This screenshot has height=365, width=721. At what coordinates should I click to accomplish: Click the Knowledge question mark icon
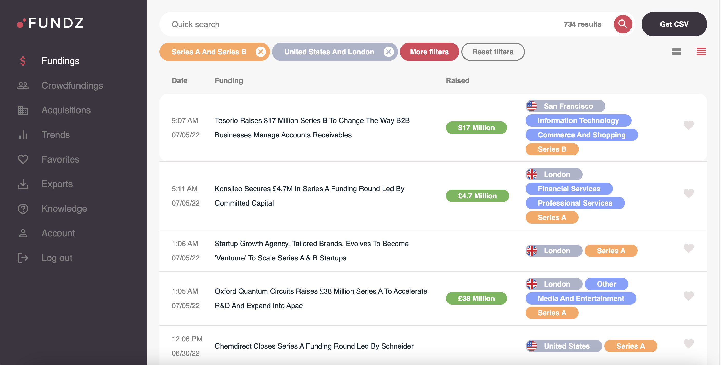click(x=23, y=209)
